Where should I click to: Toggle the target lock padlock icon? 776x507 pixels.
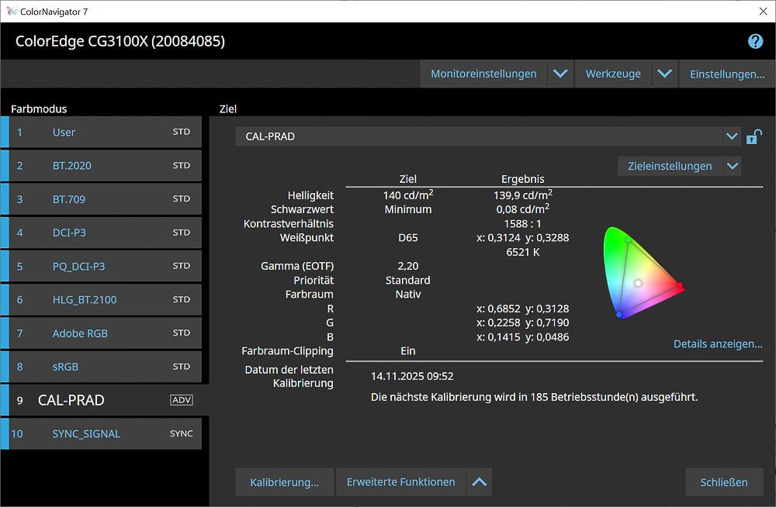click(753, 137)
